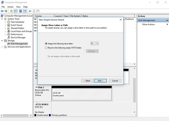Click the CD-ROM 0 disc icon

[x=37, y=104]
